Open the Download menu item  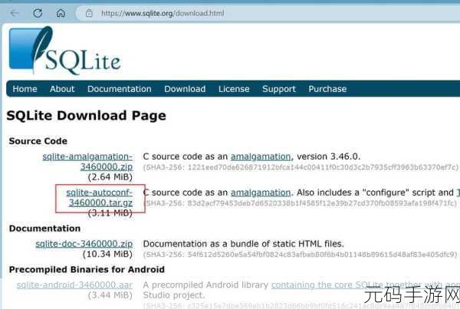pyautogui.click(x=185, y=89)
